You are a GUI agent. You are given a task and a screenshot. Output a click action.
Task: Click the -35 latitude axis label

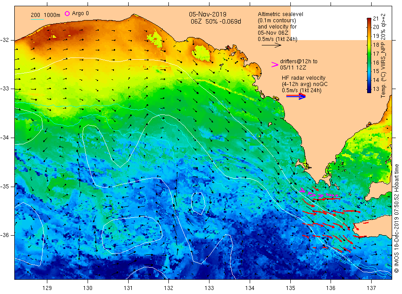(4, 186)
